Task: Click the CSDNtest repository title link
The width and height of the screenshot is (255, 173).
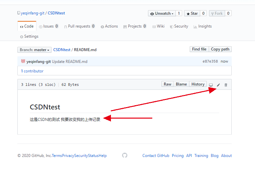Action: coord(56,13)
